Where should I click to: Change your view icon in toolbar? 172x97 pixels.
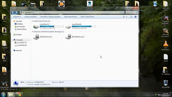coord(124,17)
